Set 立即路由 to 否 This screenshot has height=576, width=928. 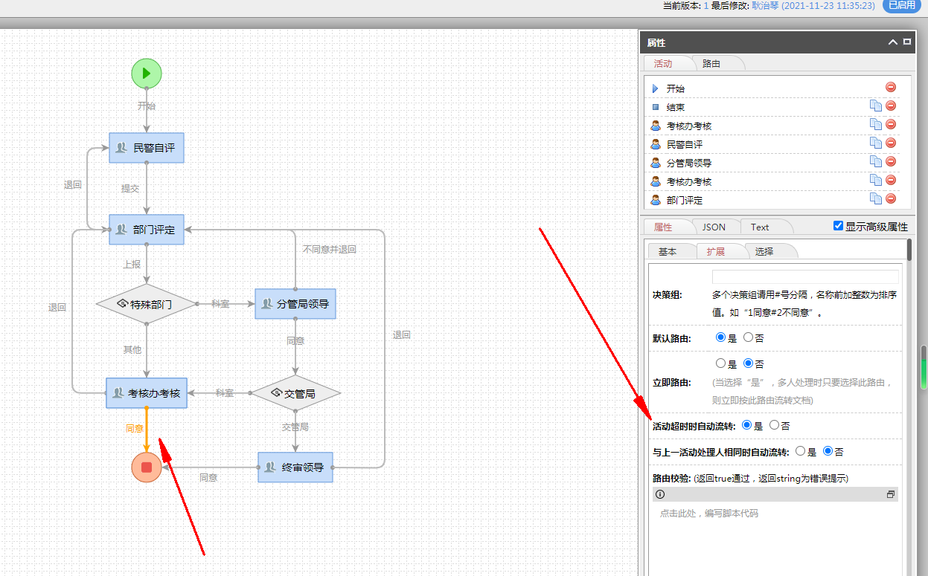click(x=748, y=363)
